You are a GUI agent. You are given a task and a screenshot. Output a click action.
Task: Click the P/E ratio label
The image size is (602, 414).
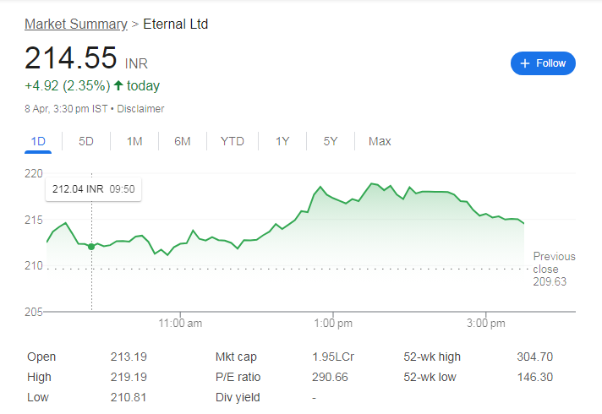(238, 377)
